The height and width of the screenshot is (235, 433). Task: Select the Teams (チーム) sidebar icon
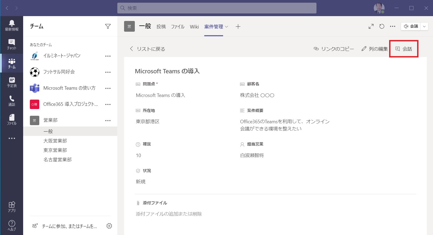click(x=12, y=63)
